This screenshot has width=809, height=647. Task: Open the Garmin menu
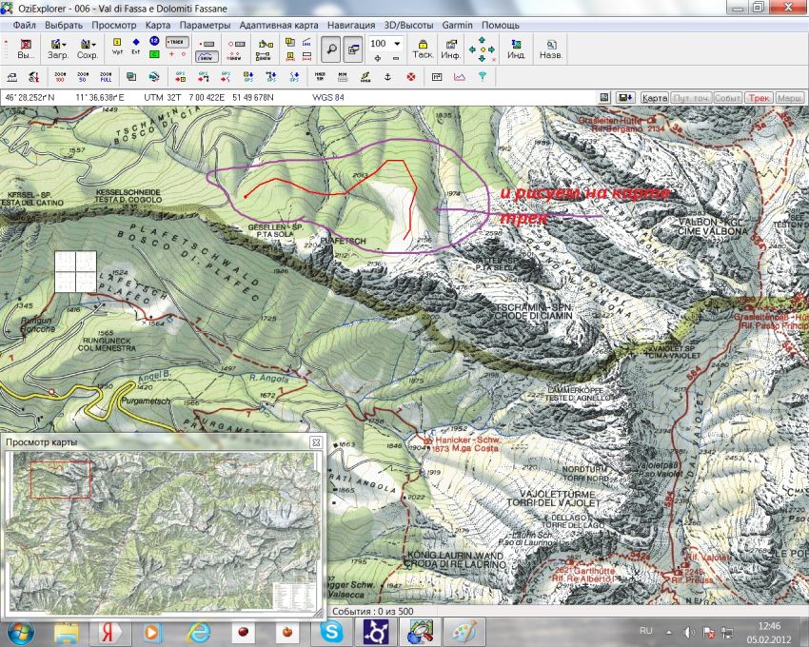[x=458, y=23]
